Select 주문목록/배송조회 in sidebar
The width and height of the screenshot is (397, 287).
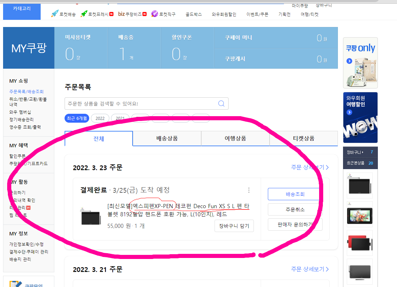[x=26, y=92]
